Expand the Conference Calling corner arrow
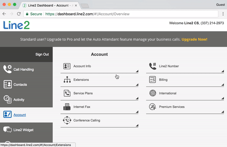227x147 pixels. [137, 125]
